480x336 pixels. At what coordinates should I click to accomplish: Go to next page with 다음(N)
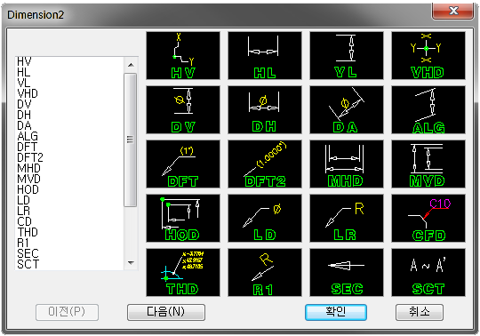click(x=166, y=312)
